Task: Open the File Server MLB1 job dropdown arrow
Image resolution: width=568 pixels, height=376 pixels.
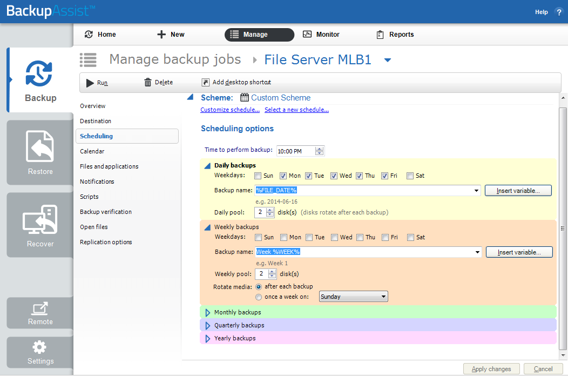Action: click(388, 60)
